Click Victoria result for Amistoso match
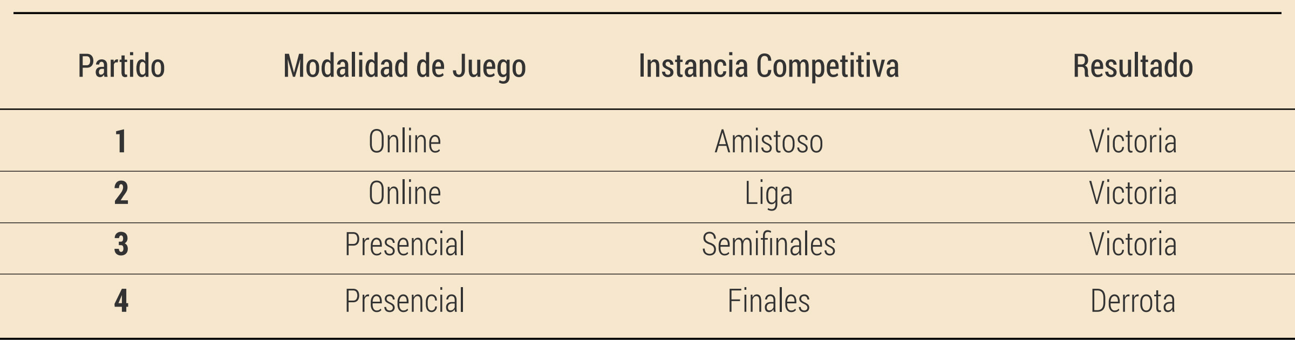 1133,141
